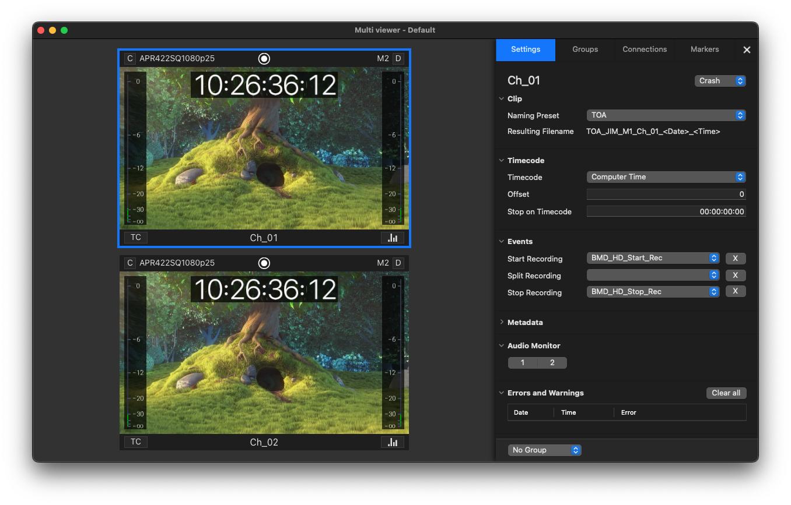Open the Timecode Computer Time dropdown
This screenshot has height=505, width=791.
(x=666, y=177)
